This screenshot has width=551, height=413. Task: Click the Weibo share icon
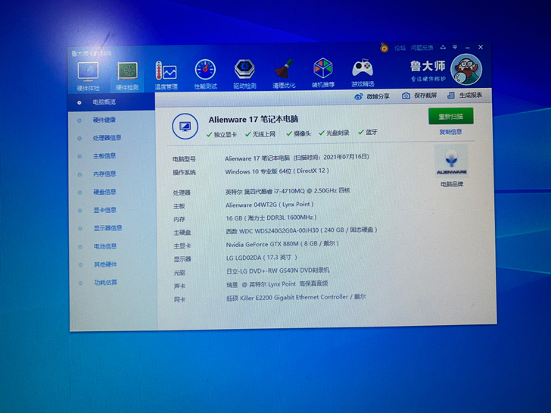[359, 96]
